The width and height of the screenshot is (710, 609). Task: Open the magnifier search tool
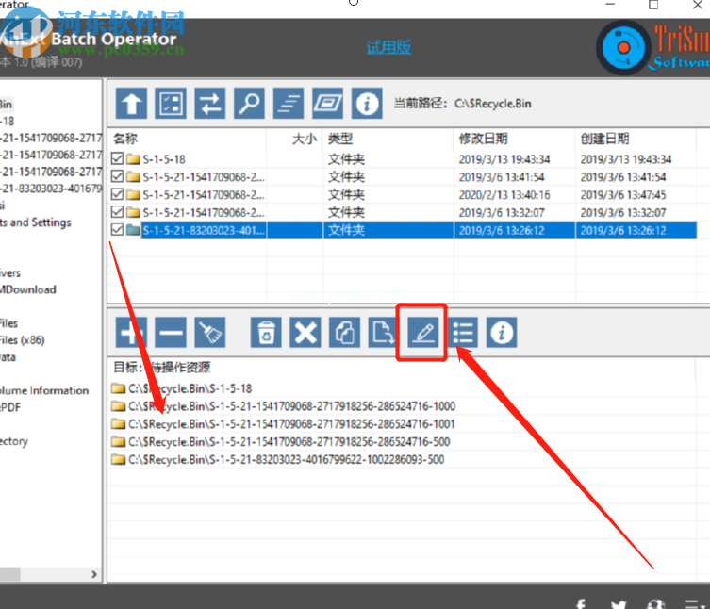[x=250, y=103]
